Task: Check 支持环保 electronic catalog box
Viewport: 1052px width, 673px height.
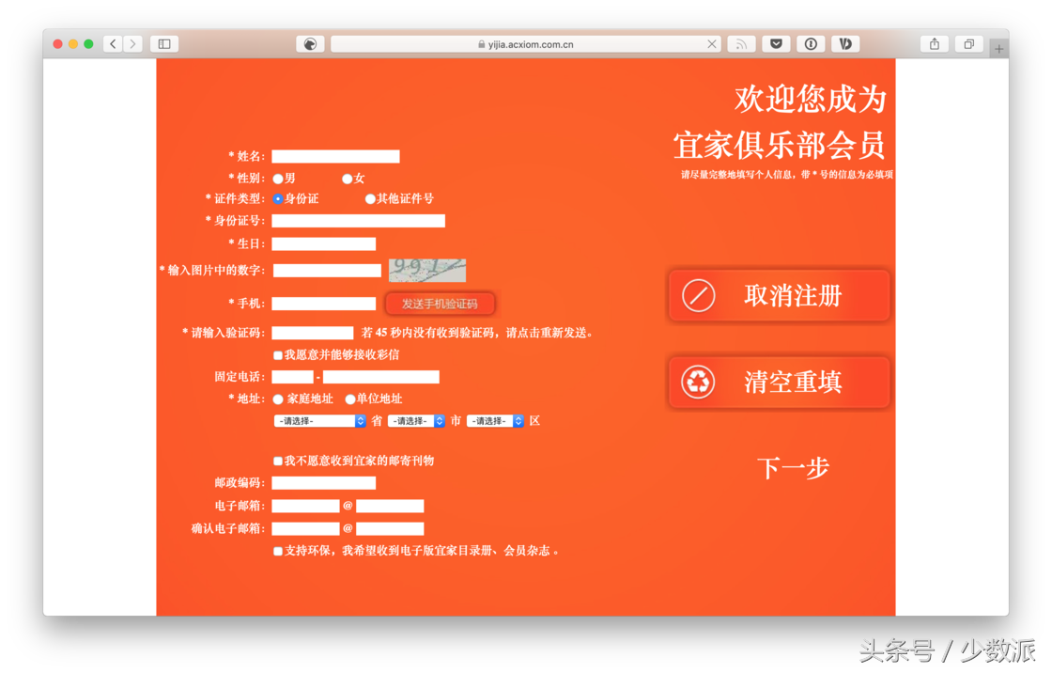Action: point(278,552)
